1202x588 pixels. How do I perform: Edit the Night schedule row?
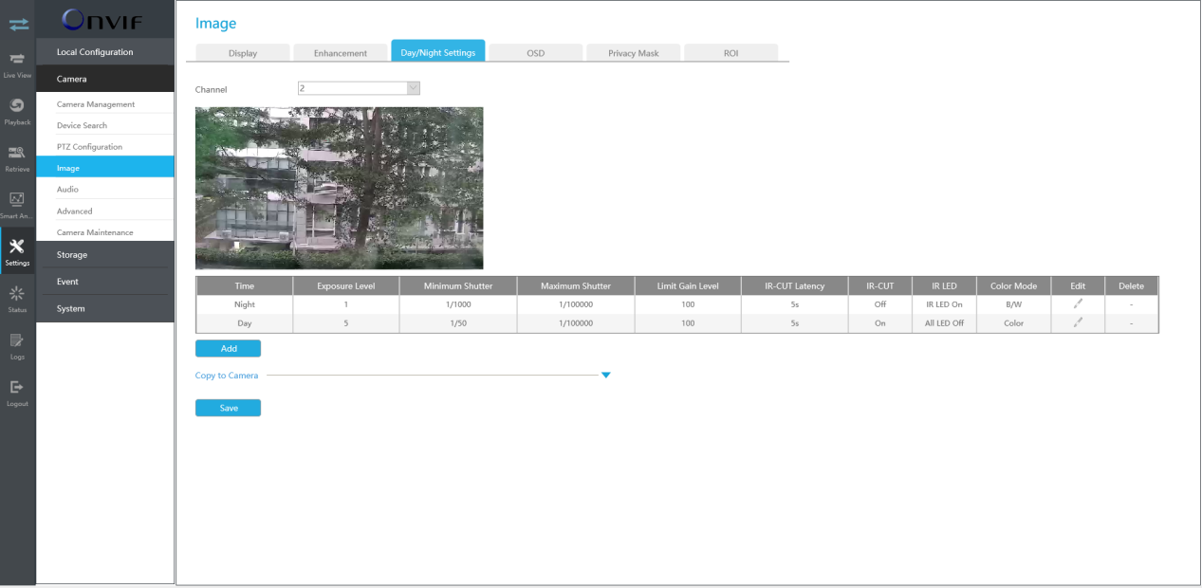[x=1078, y=304]
